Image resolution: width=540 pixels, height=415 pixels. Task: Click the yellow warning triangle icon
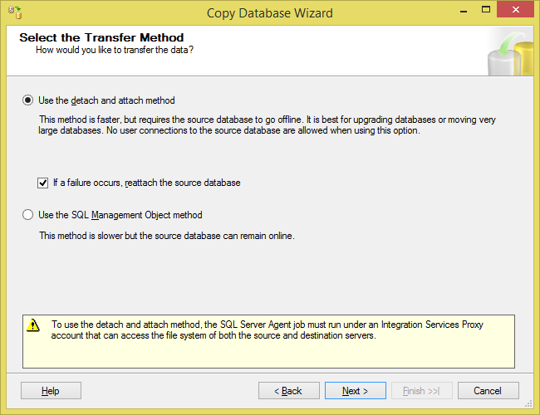click(x=33, y=326)
